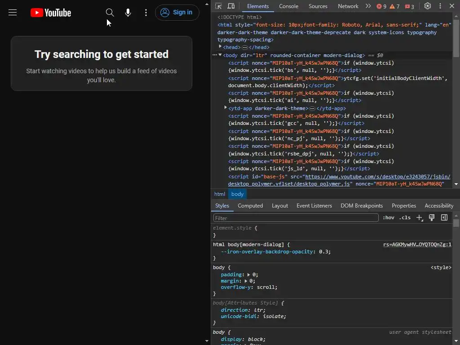Click the head collapsed ellipsis badge
Screen dimensions: 460x345
[x=245, y=48]
